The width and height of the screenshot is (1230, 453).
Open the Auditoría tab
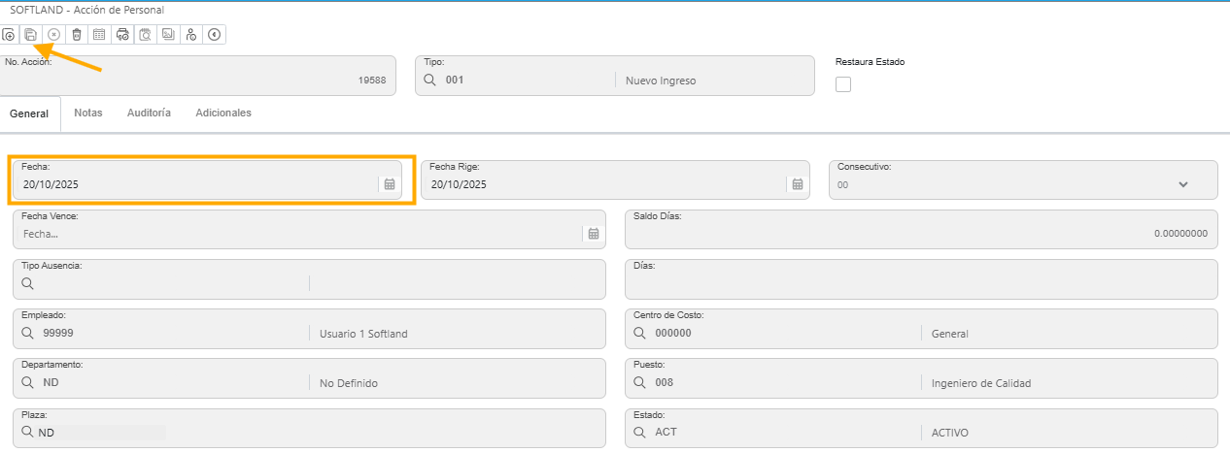tap(149, 113)
